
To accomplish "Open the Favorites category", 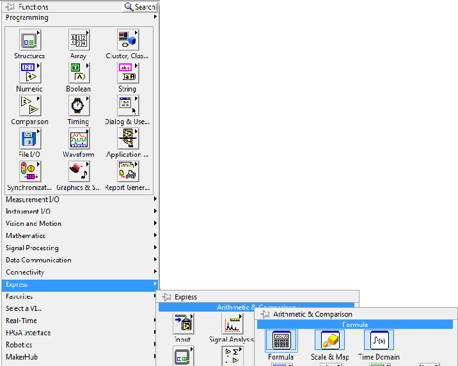I will (x=79, y=296).
